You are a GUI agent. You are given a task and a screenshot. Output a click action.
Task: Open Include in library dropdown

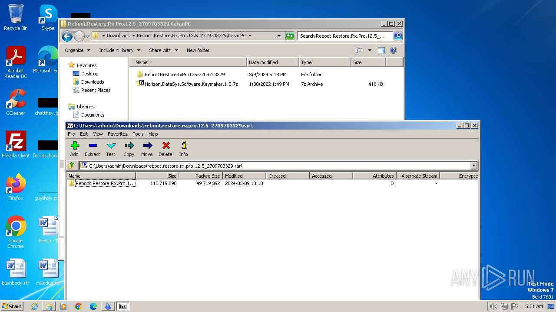(x=119, y=50)
